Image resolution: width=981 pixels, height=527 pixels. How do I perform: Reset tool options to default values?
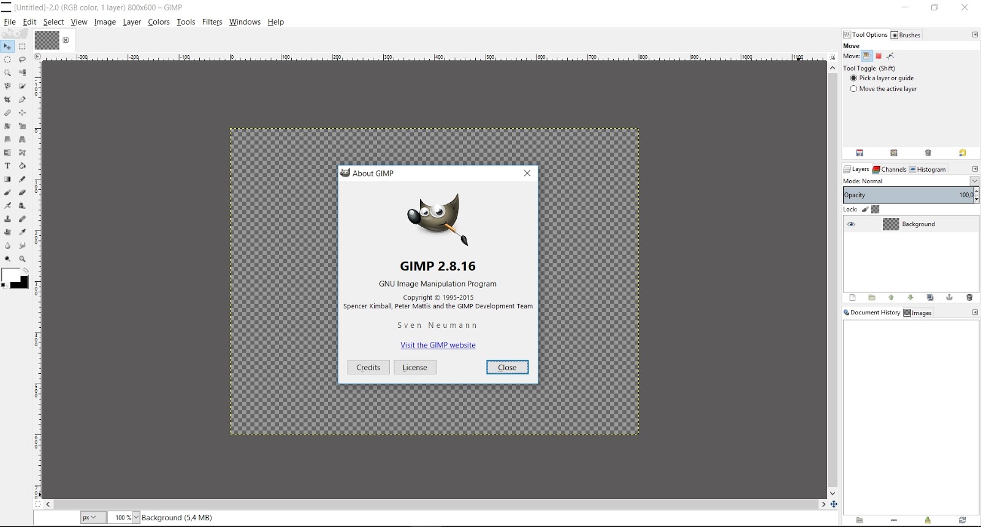(963, 153)
